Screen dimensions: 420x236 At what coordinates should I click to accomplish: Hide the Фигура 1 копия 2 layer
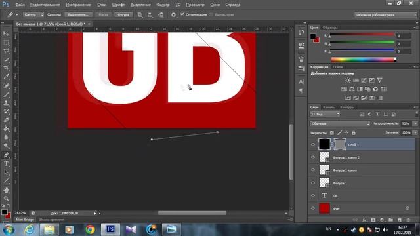coord(313,157)
